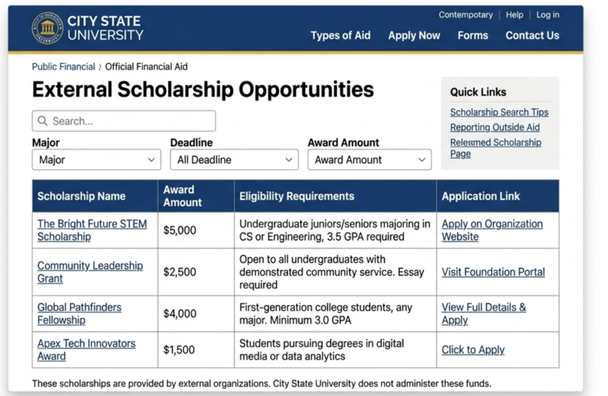Click eligibility text about community service essay
Screen dimensions: 608x396
331,272
